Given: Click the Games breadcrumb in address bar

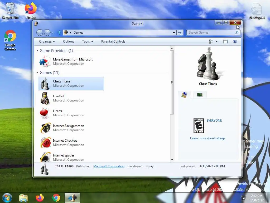Looking at the screenshot, I should [78, 33].
